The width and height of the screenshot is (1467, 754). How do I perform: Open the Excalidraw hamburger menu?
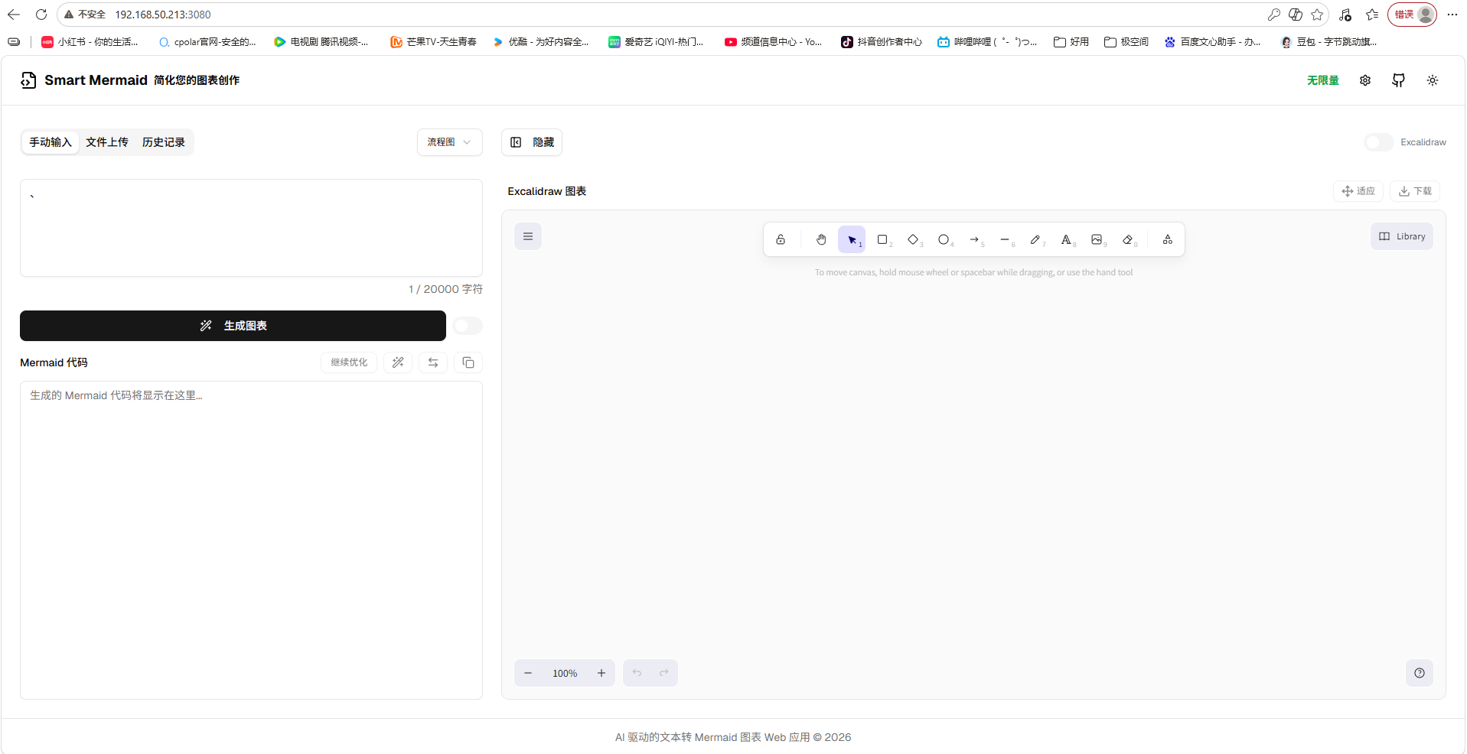[528, 236]
